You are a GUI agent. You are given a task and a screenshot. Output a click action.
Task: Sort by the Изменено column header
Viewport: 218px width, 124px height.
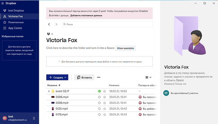(114, 85)
